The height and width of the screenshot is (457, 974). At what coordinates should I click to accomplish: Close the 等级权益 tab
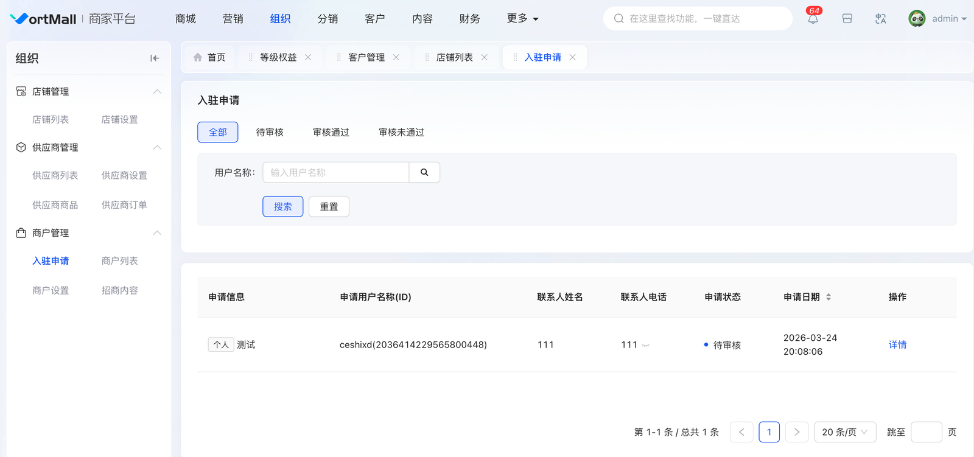(x=308, y=57)
